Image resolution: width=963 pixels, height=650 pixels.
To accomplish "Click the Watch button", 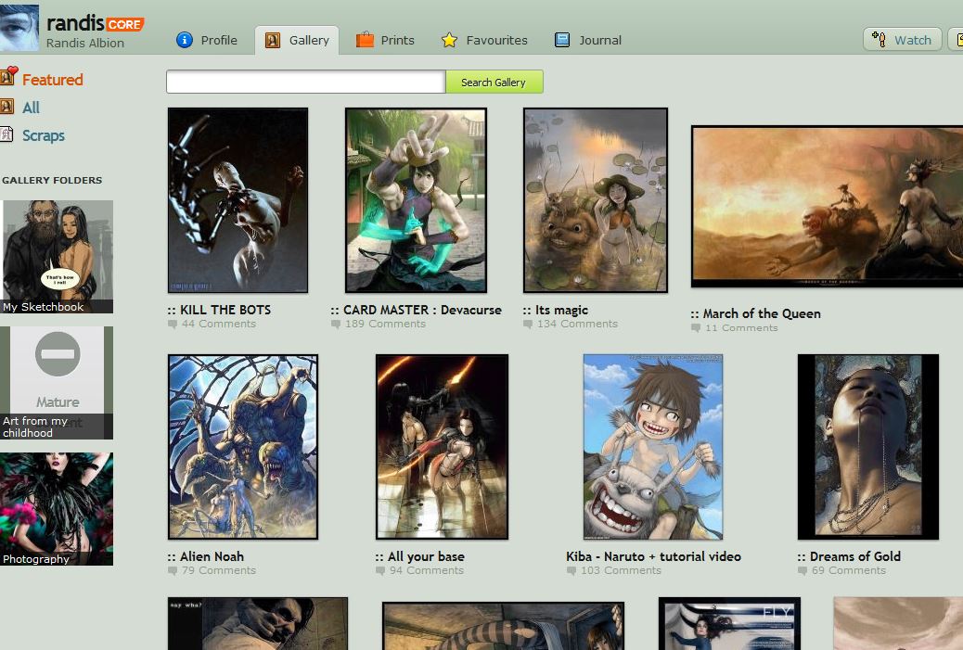I will 902,40.
